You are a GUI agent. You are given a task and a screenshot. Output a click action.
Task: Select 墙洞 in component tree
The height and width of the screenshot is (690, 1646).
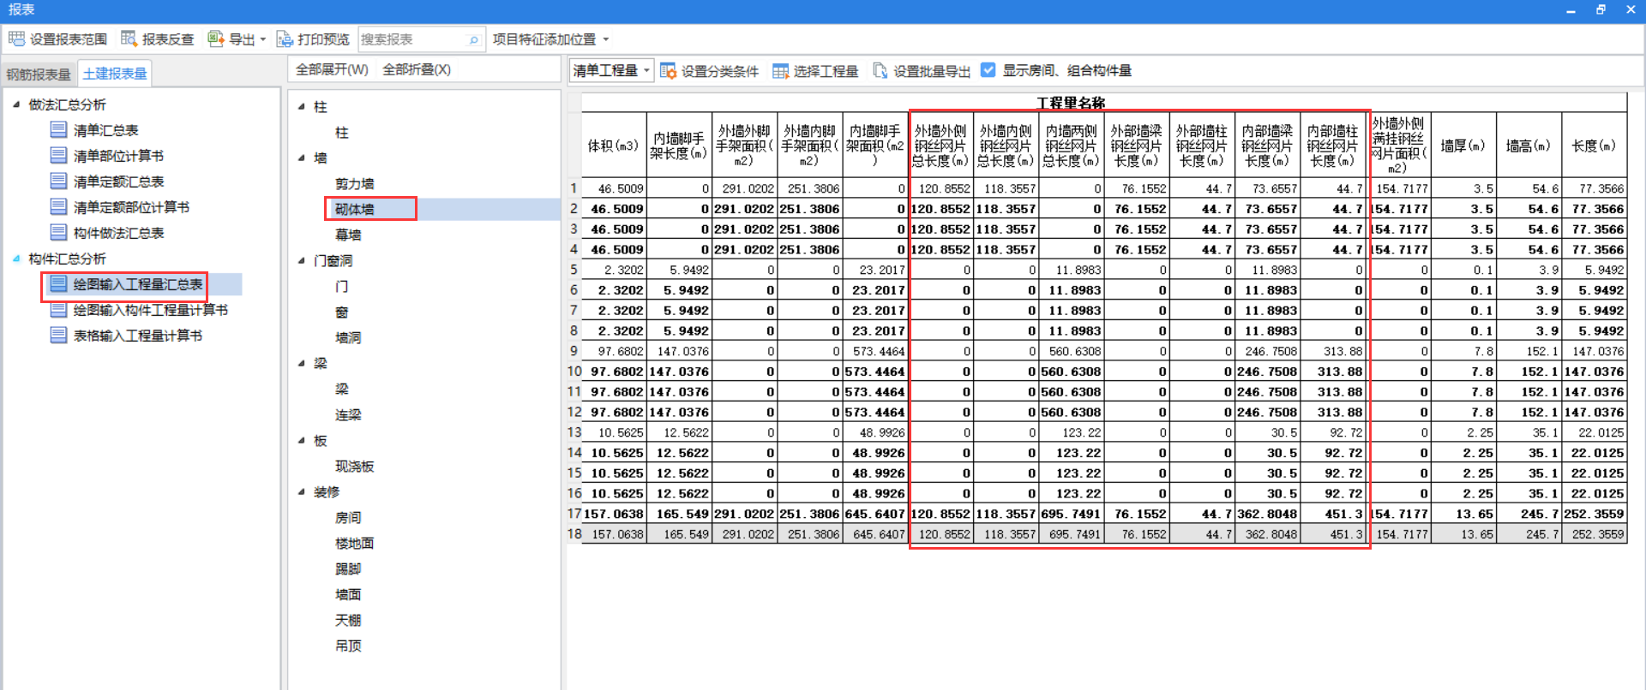click(x=348, y=338)
